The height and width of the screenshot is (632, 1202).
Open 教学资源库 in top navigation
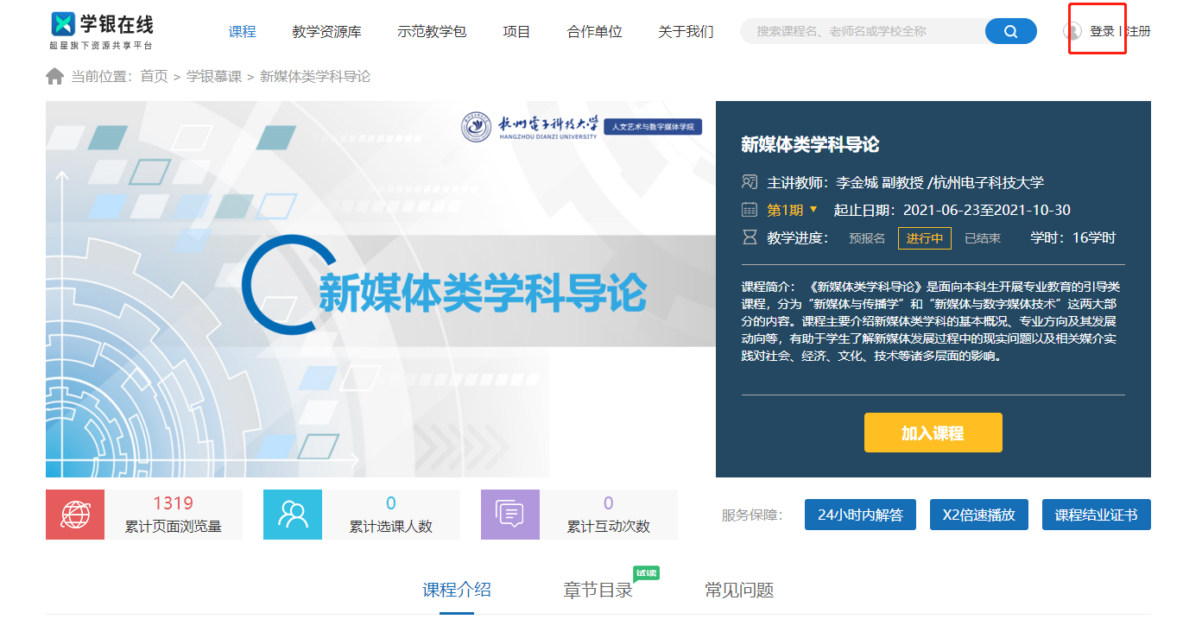click(326, 32)
